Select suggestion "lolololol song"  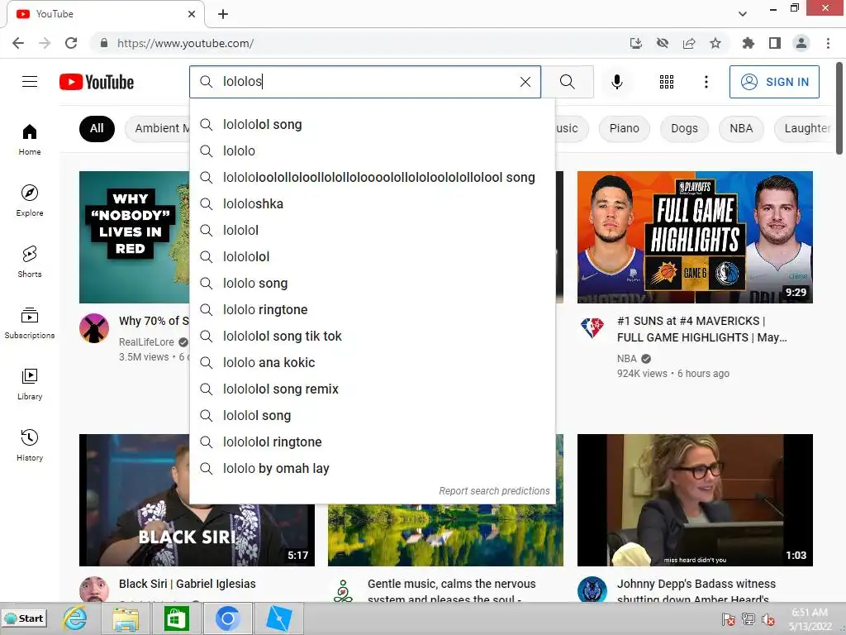click(x=373, y=125)
